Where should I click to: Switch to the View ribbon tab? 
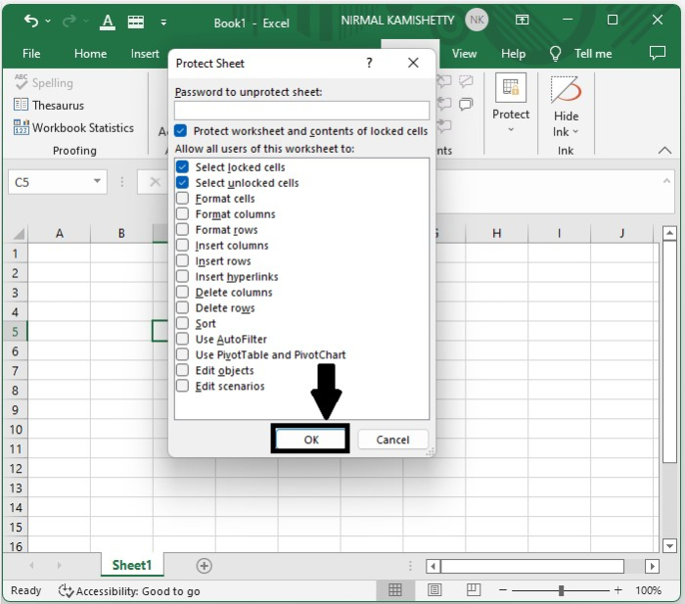coord(464,54)
